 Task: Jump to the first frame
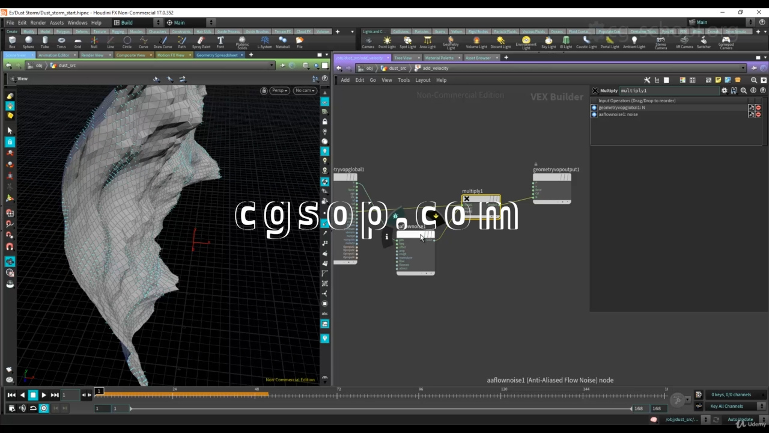[11, 395]
